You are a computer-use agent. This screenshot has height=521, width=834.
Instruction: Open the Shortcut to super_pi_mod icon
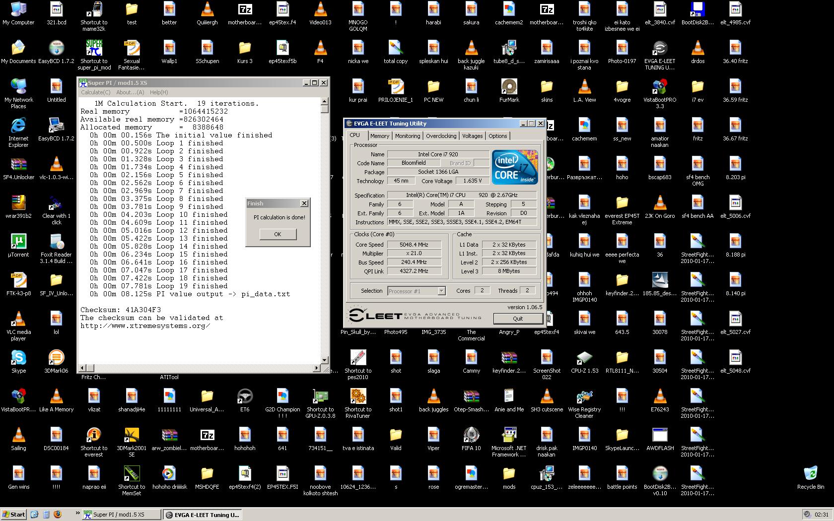tap(94, 55)
